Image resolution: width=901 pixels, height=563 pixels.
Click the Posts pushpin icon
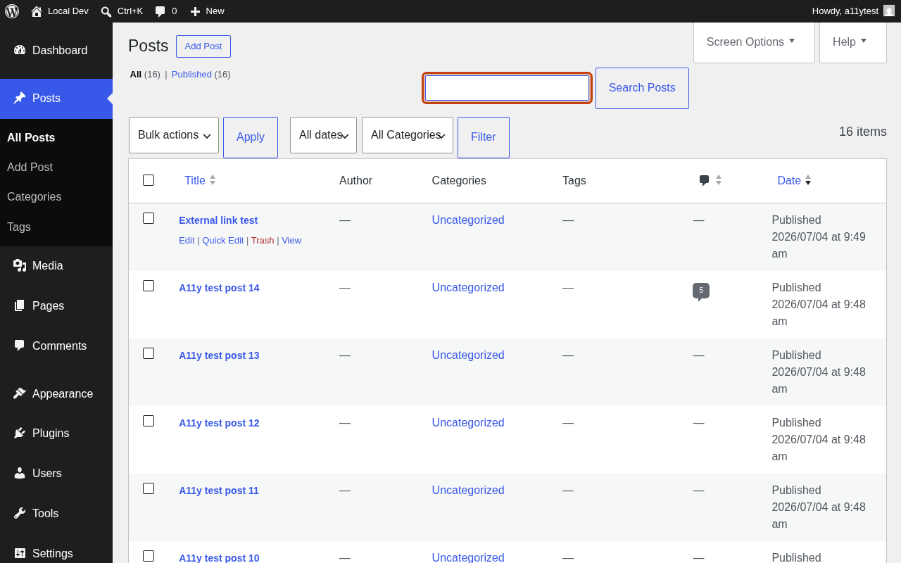tap(20, 98)
